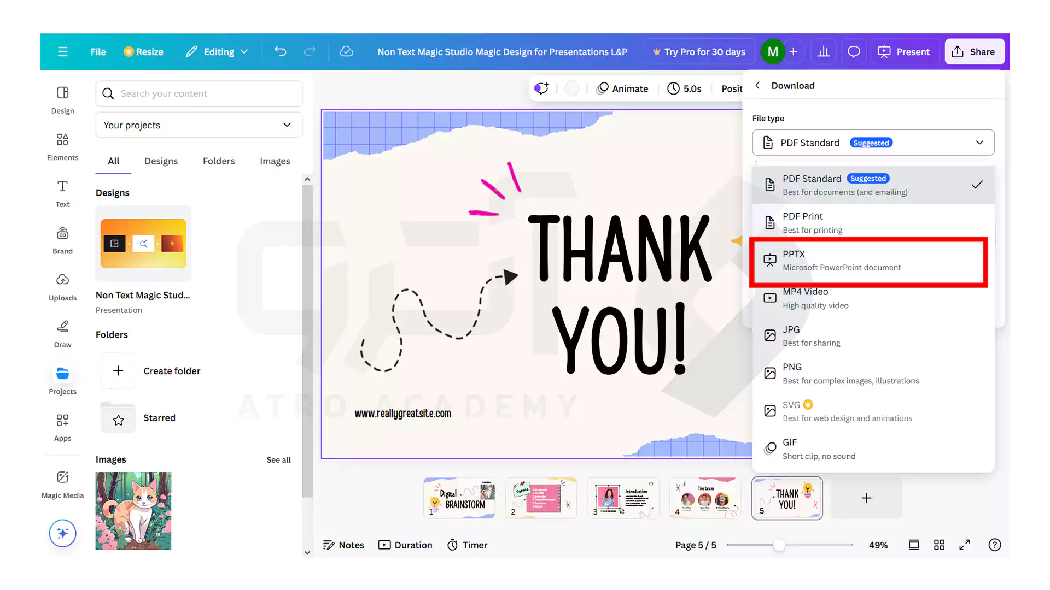
Task: Click the Share button
Action: tap(974, 52)
